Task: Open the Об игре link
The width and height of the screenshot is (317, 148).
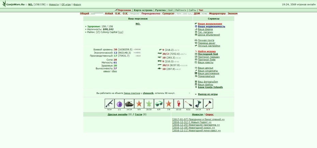Action: coord(66,4)
